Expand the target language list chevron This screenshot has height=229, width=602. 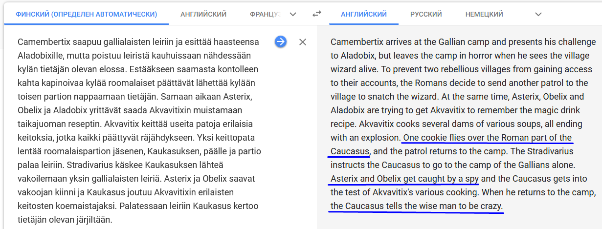pyautogui.click(x=538, y=14)
